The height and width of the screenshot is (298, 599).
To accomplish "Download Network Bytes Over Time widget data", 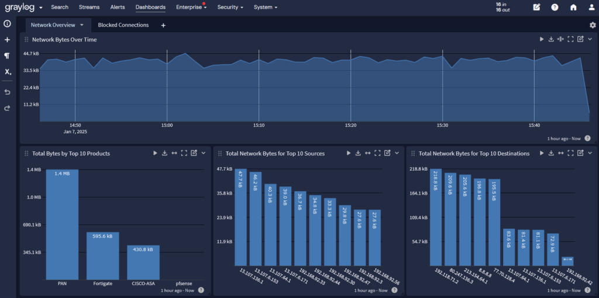I will (550, 39).
